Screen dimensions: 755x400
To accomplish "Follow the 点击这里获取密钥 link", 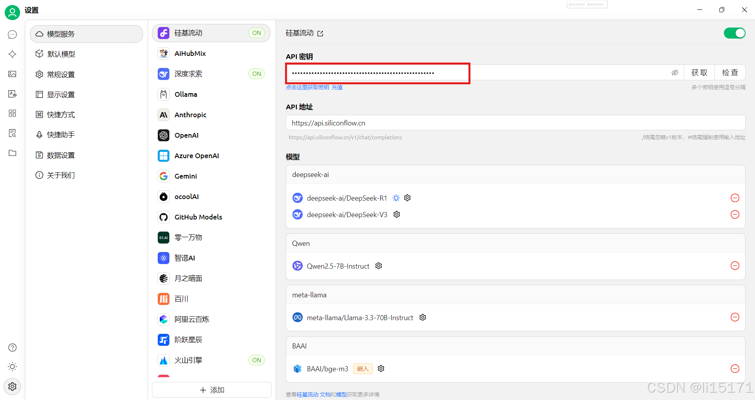I will pos(307,87).
